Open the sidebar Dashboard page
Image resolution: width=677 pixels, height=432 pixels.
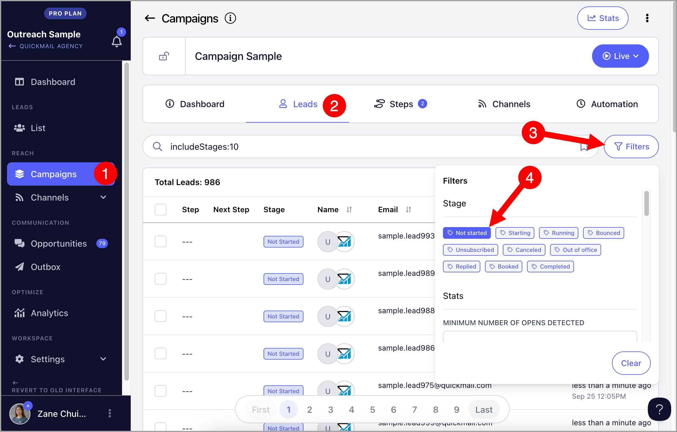61,82
